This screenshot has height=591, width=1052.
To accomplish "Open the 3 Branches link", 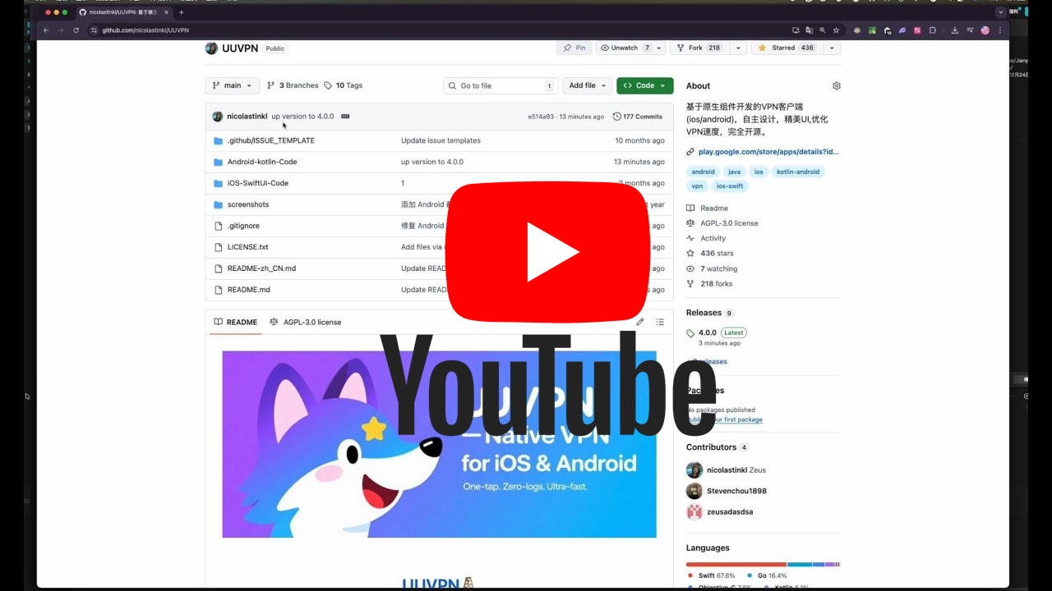I will [x=293, y=85].
